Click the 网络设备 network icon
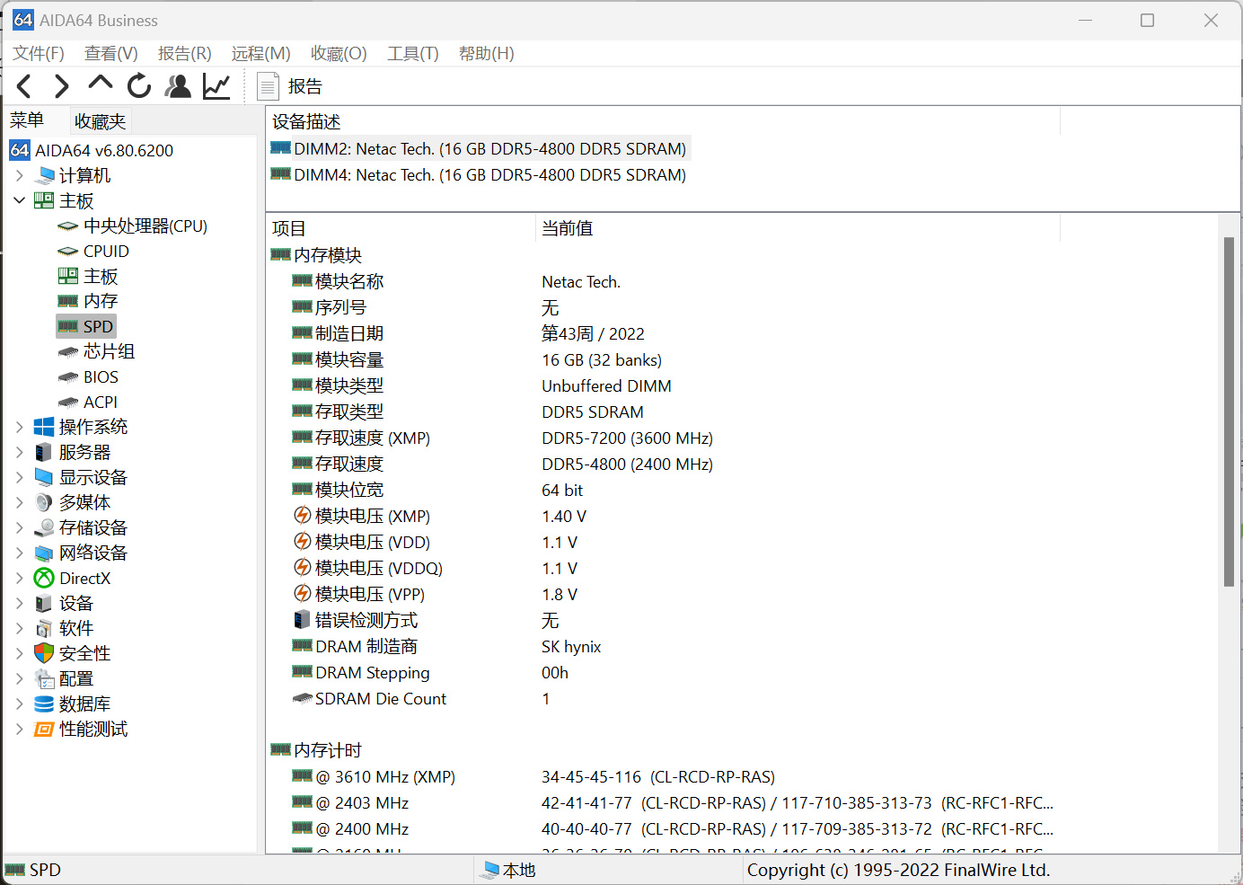Viewport: 1243px width, 885px height. coord(44,553)
